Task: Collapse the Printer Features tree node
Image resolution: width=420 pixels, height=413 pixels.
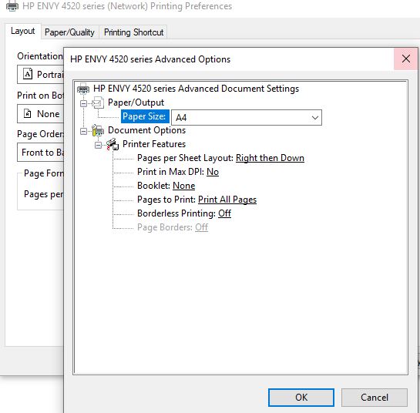Action: tap(99, 145)
